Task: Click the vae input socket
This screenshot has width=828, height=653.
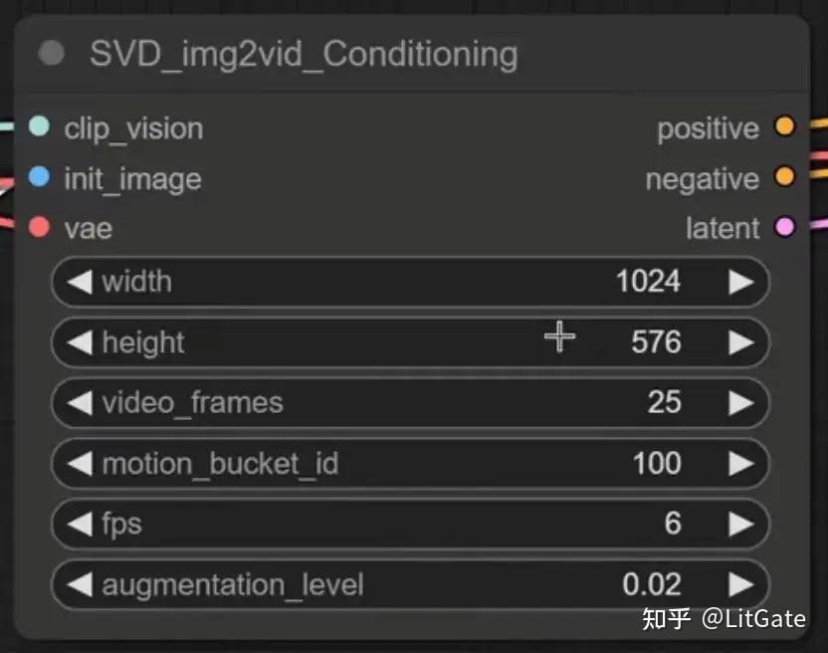Action: coord(38,227)
